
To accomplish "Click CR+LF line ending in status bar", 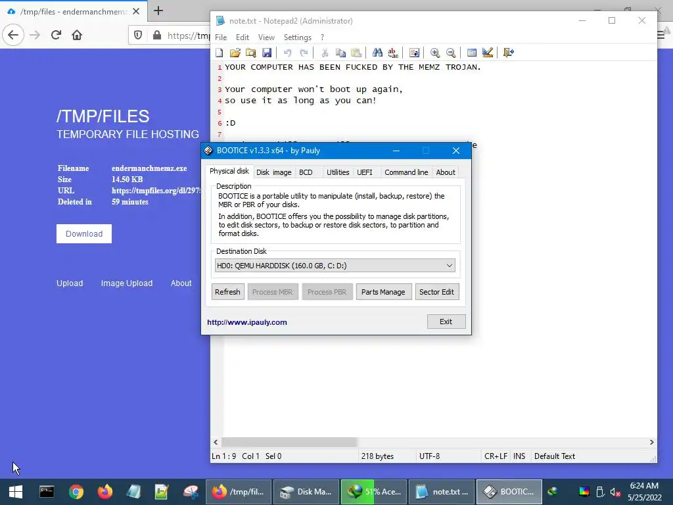I will 496,456.
